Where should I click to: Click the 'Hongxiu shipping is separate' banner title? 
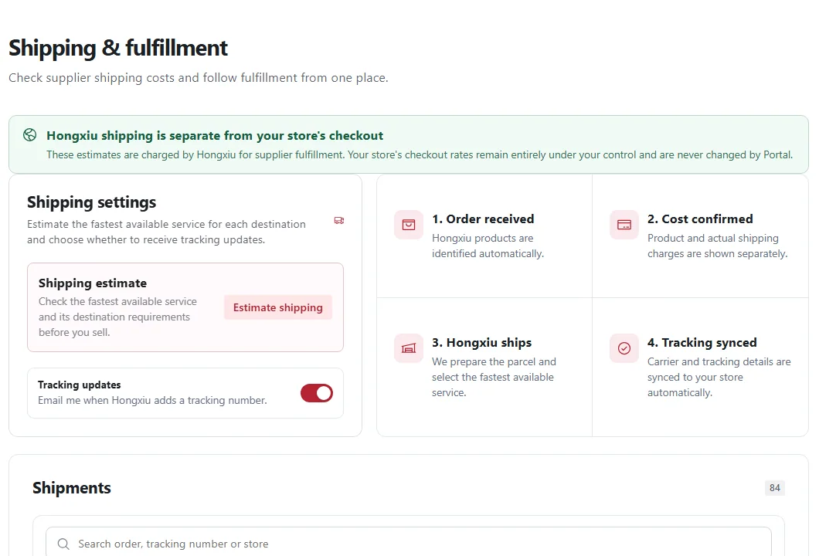[x=215, y=136]
